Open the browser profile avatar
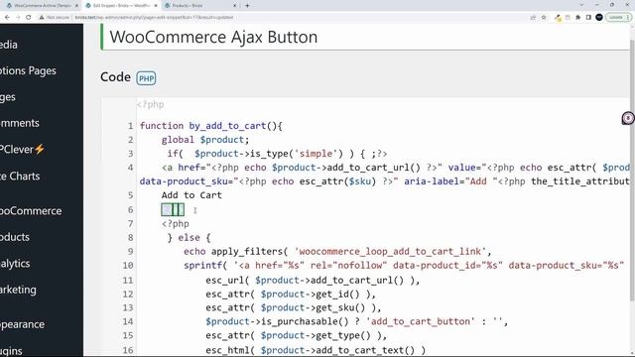Viewport: 635px width, 357px height. [x=599, y=18]
